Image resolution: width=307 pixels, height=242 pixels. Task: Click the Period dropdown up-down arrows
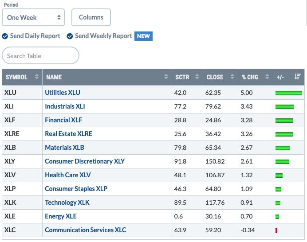click(x=59, y=17)
